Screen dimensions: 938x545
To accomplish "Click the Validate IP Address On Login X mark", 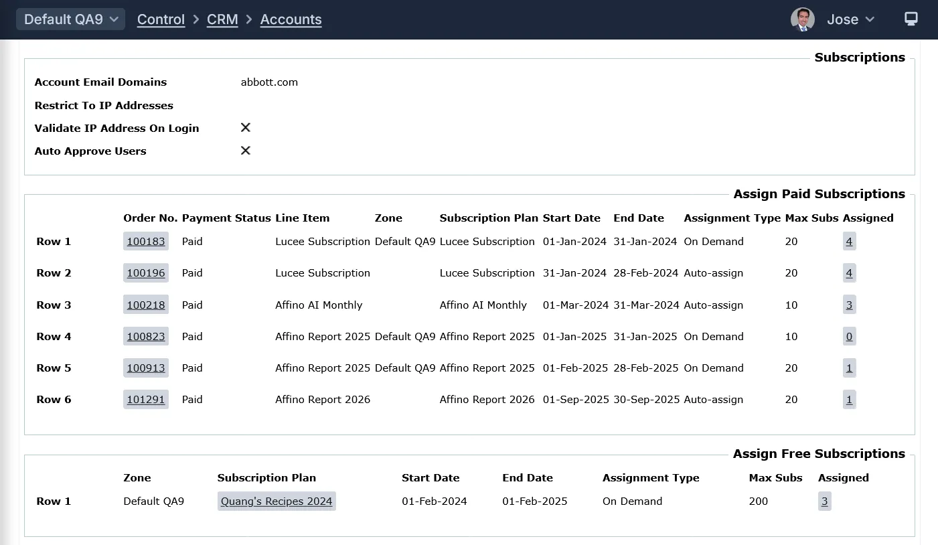I will (x=246, y=128).
